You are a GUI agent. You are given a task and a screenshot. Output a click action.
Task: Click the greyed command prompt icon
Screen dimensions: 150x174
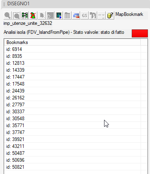pyautogui.click(x=50, y=15)
